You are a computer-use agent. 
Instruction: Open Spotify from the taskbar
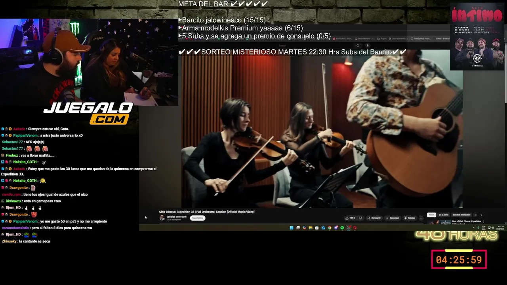(342, 228)
